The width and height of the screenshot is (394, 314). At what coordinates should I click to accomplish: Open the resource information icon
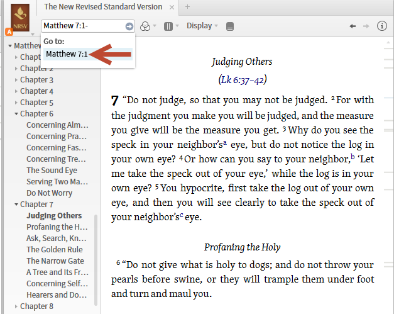[x=381, y=26]
